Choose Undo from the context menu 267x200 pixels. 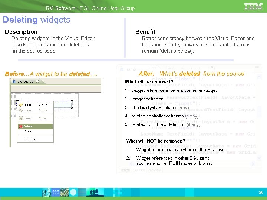pos(36,104)
